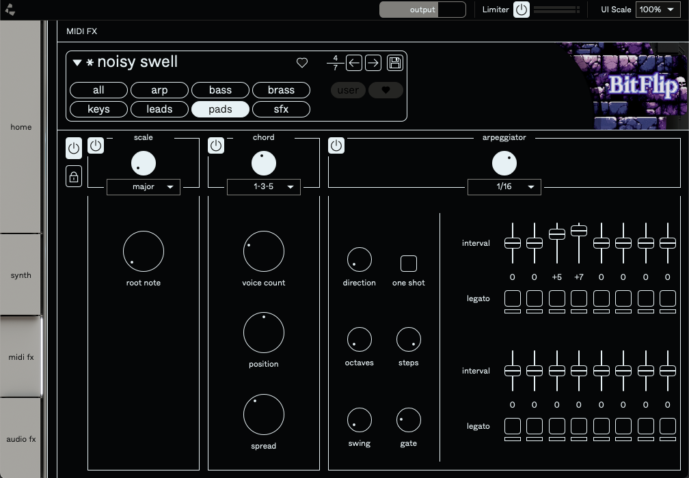This screenshot has width=689, height=478.
Task: Click the noisy swell preset name
Action: [137, 62]
